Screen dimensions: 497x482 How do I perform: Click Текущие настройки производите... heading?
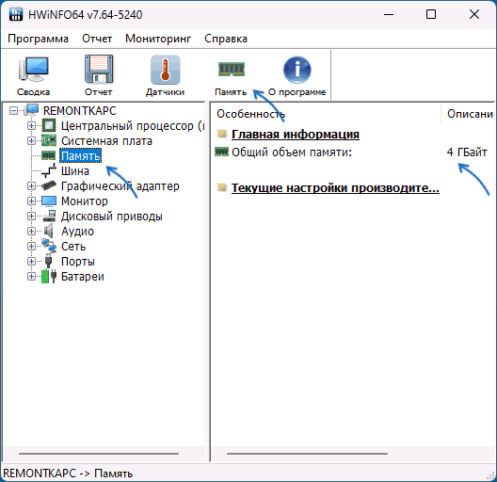point(335,187)
